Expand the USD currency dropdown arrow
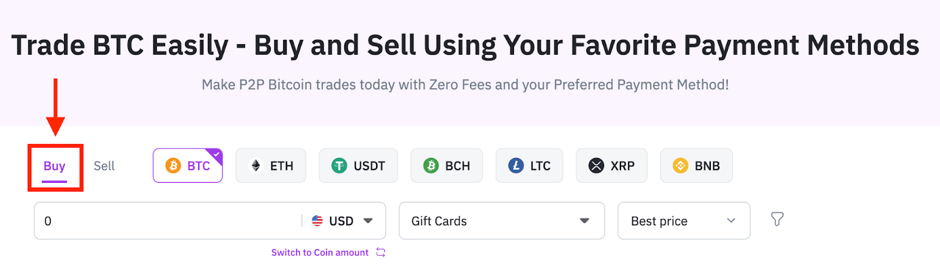The width and height of the screenshot is (940, 278). (x=368, y=221)
